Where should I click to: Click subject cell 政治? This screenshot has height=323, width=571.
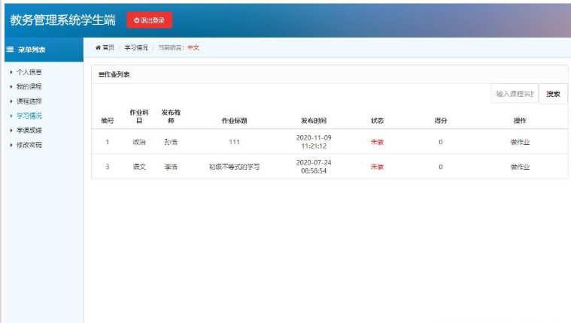[x=139, y=142]
